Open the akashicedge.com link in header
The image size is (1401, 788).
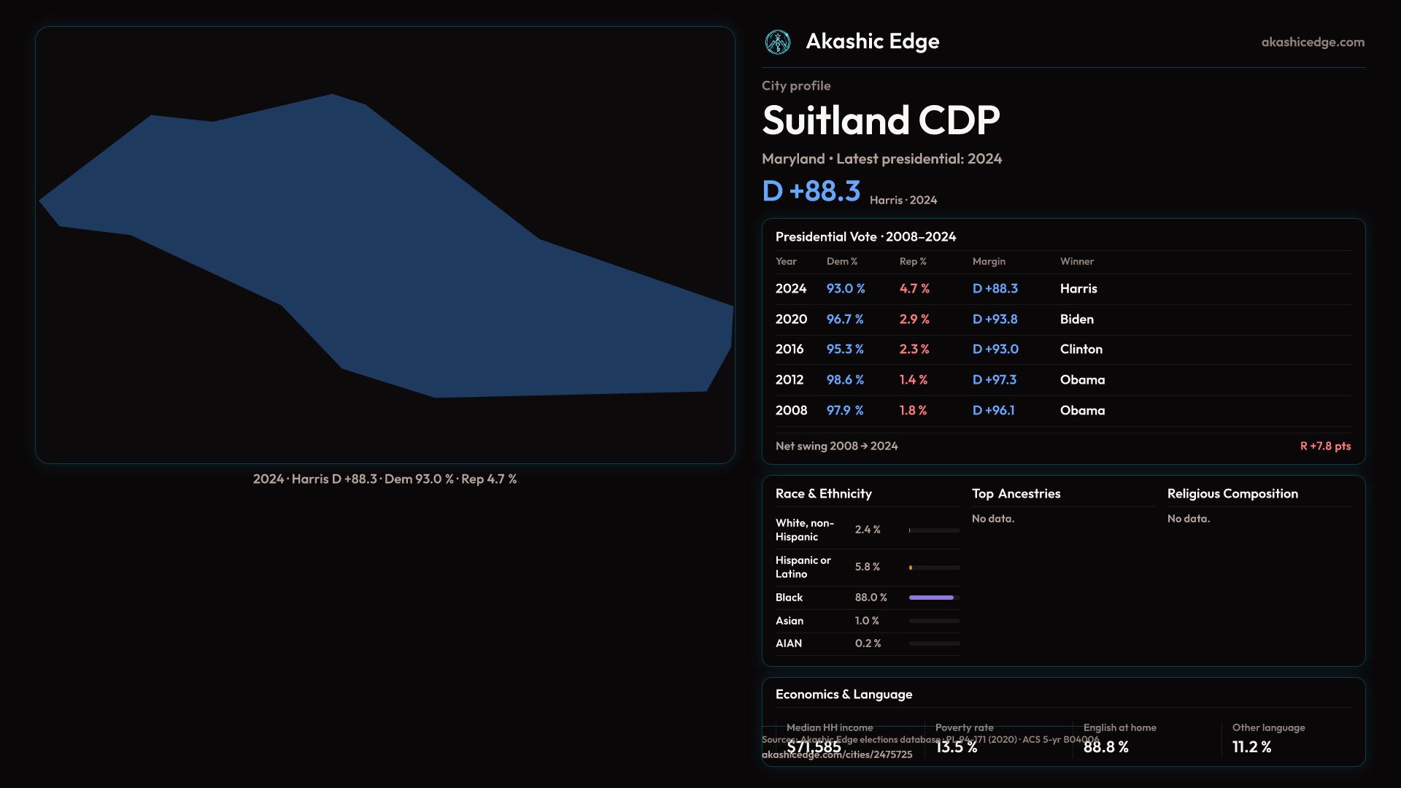click(1312, 42)
